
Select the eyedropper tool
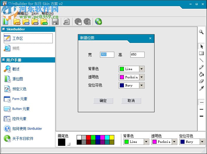click(x=201, y=88)
